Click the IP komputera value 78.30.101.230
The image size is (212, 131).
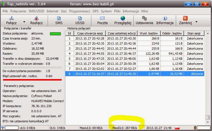tap(41, 106)
